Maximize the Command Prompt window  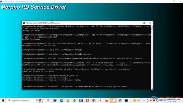click(144, 23)
